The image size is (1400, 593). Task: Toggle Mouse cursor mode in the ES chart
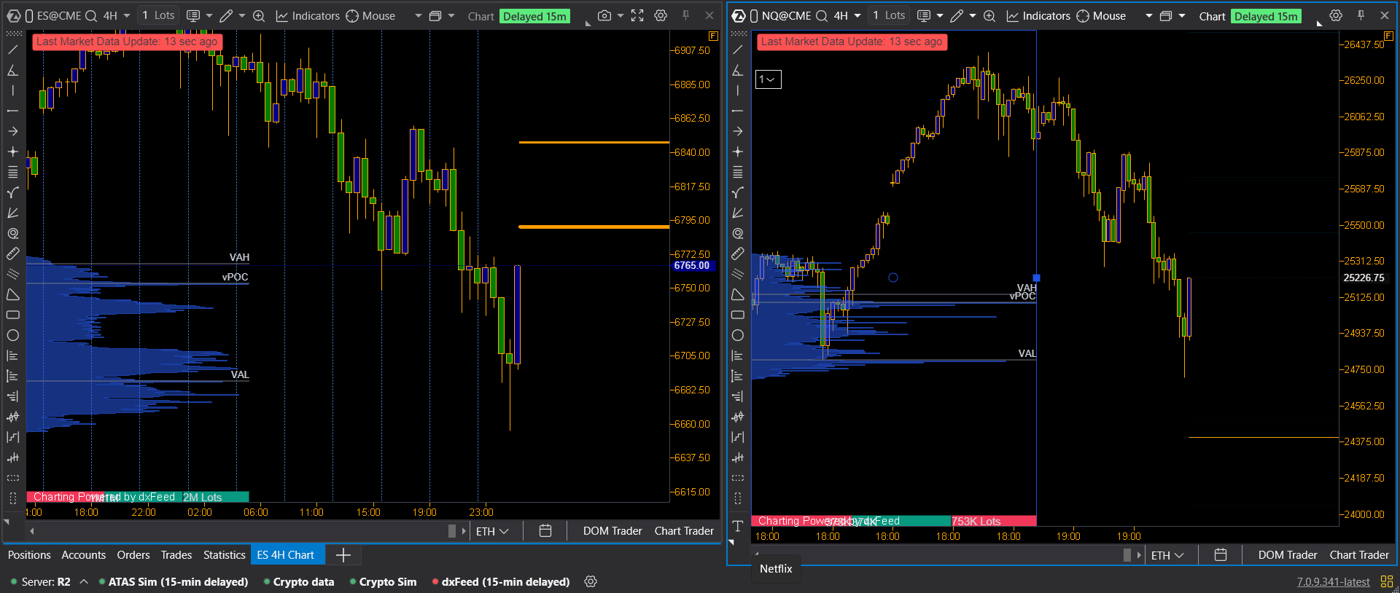[x=370, y=16]
